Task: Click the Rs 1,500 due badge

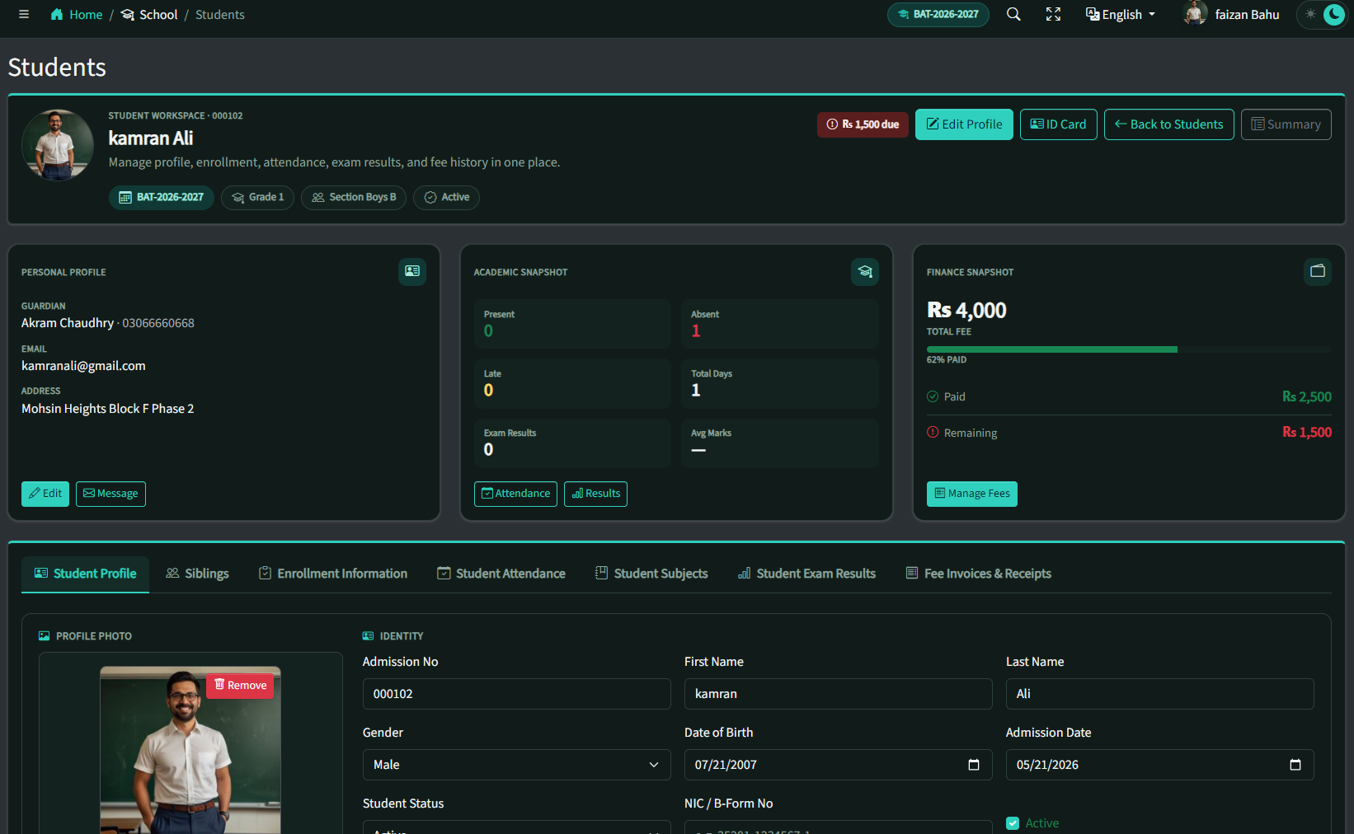Action: (863, 124)
